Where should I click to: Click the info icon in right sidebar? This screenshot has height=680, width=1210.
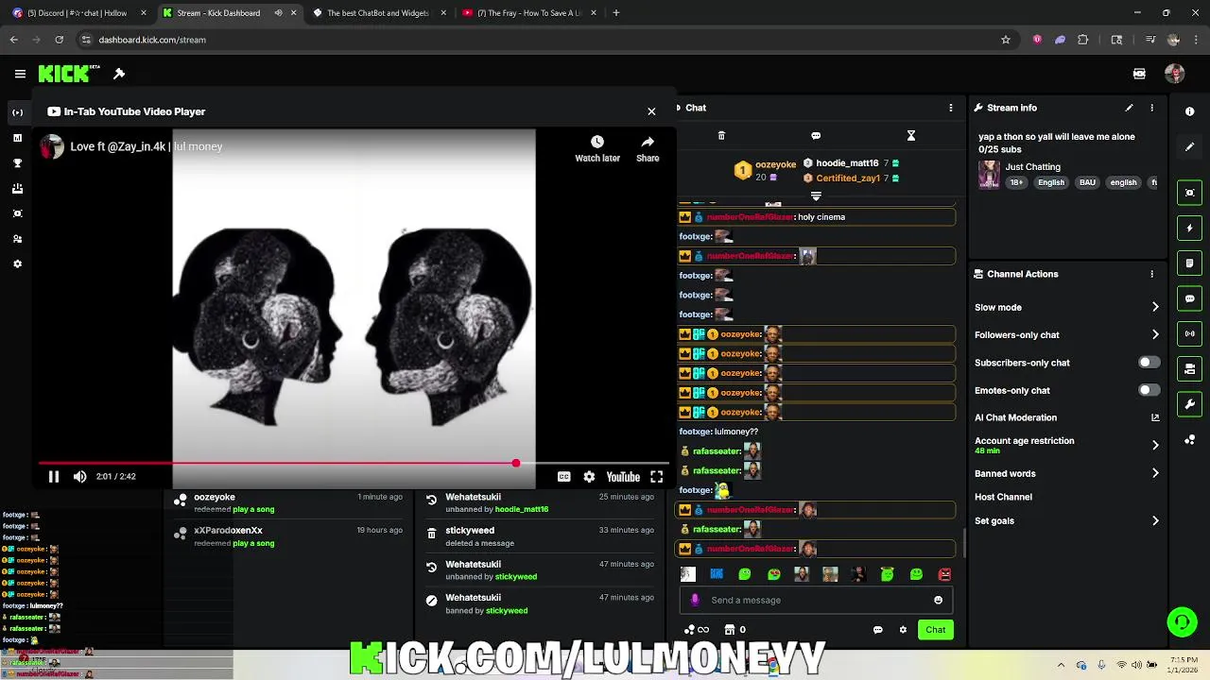(1189, 111)
